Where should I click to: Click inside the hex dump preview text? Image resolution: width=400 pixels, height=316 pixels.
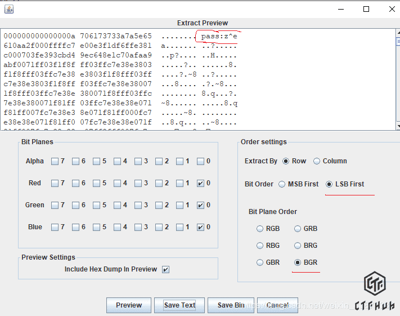113,79
